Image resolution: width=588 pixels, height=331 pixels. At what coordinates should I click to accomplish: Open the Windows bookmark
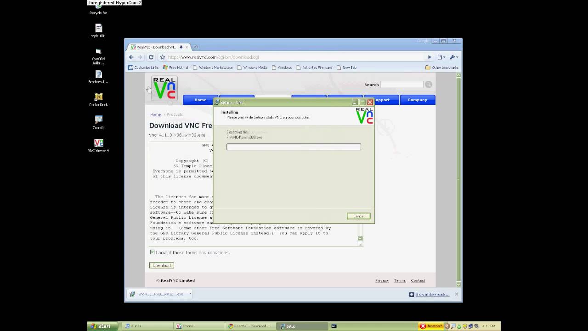pyautogui.click(x=282, y=68)
